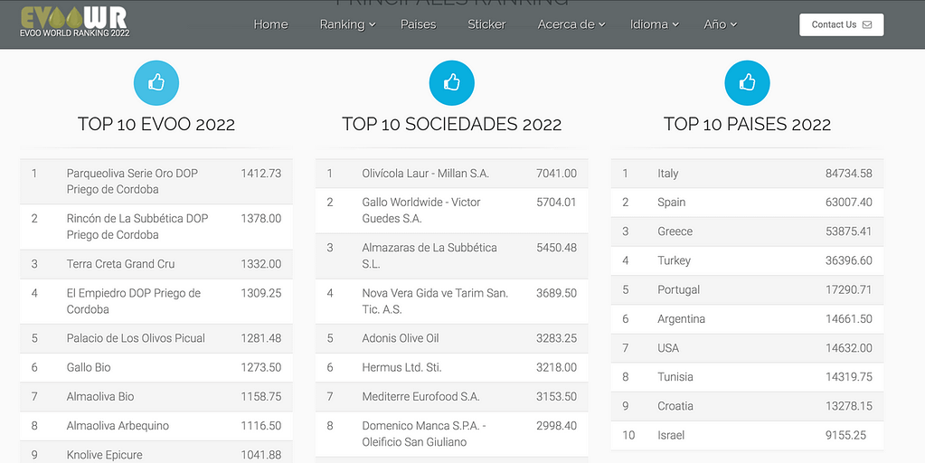Click the EVOO World Ranking 2022 logo

[x=74, y=21]
